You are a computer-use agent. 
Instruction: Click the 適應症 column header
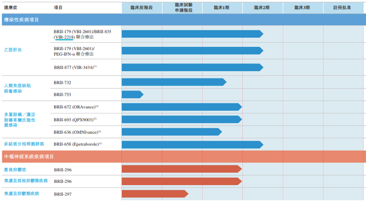(10, 8)
